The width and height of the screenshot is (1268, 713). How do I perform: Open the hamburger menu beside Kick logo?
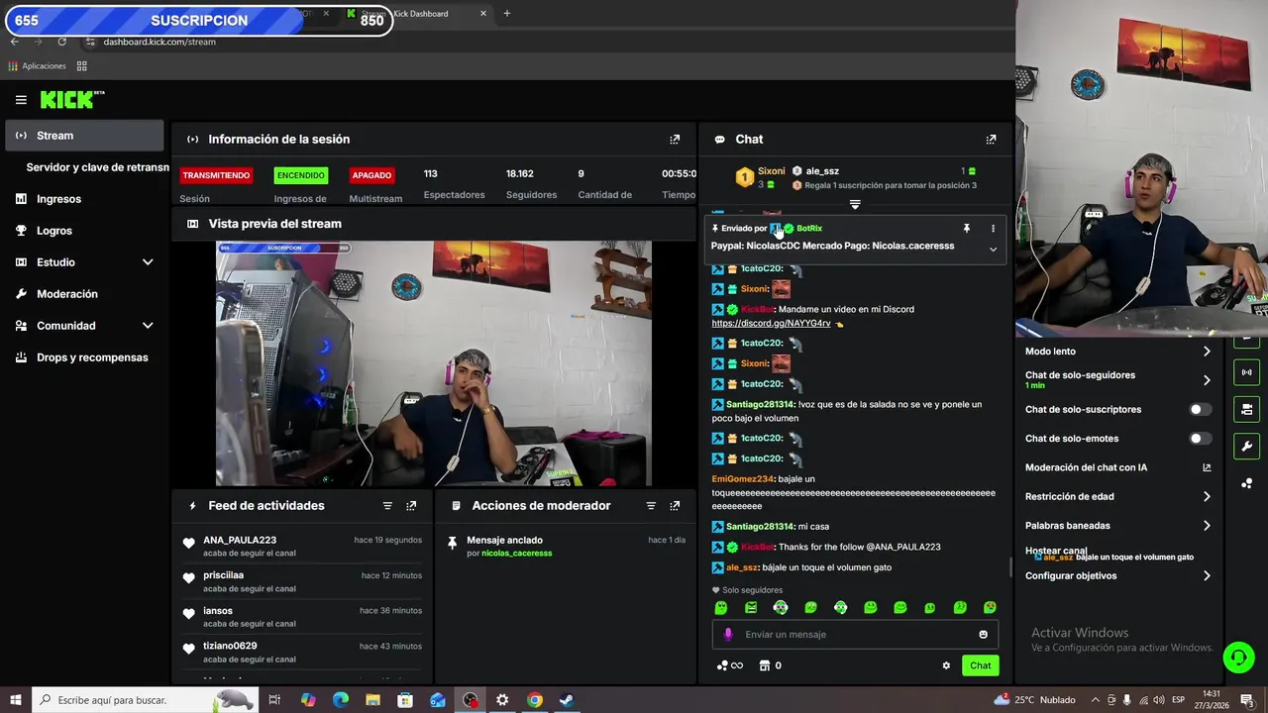point(21,99)
